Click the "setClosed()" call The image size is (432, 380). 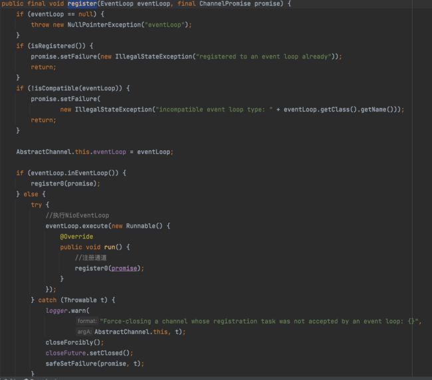(x=110, y=353)
